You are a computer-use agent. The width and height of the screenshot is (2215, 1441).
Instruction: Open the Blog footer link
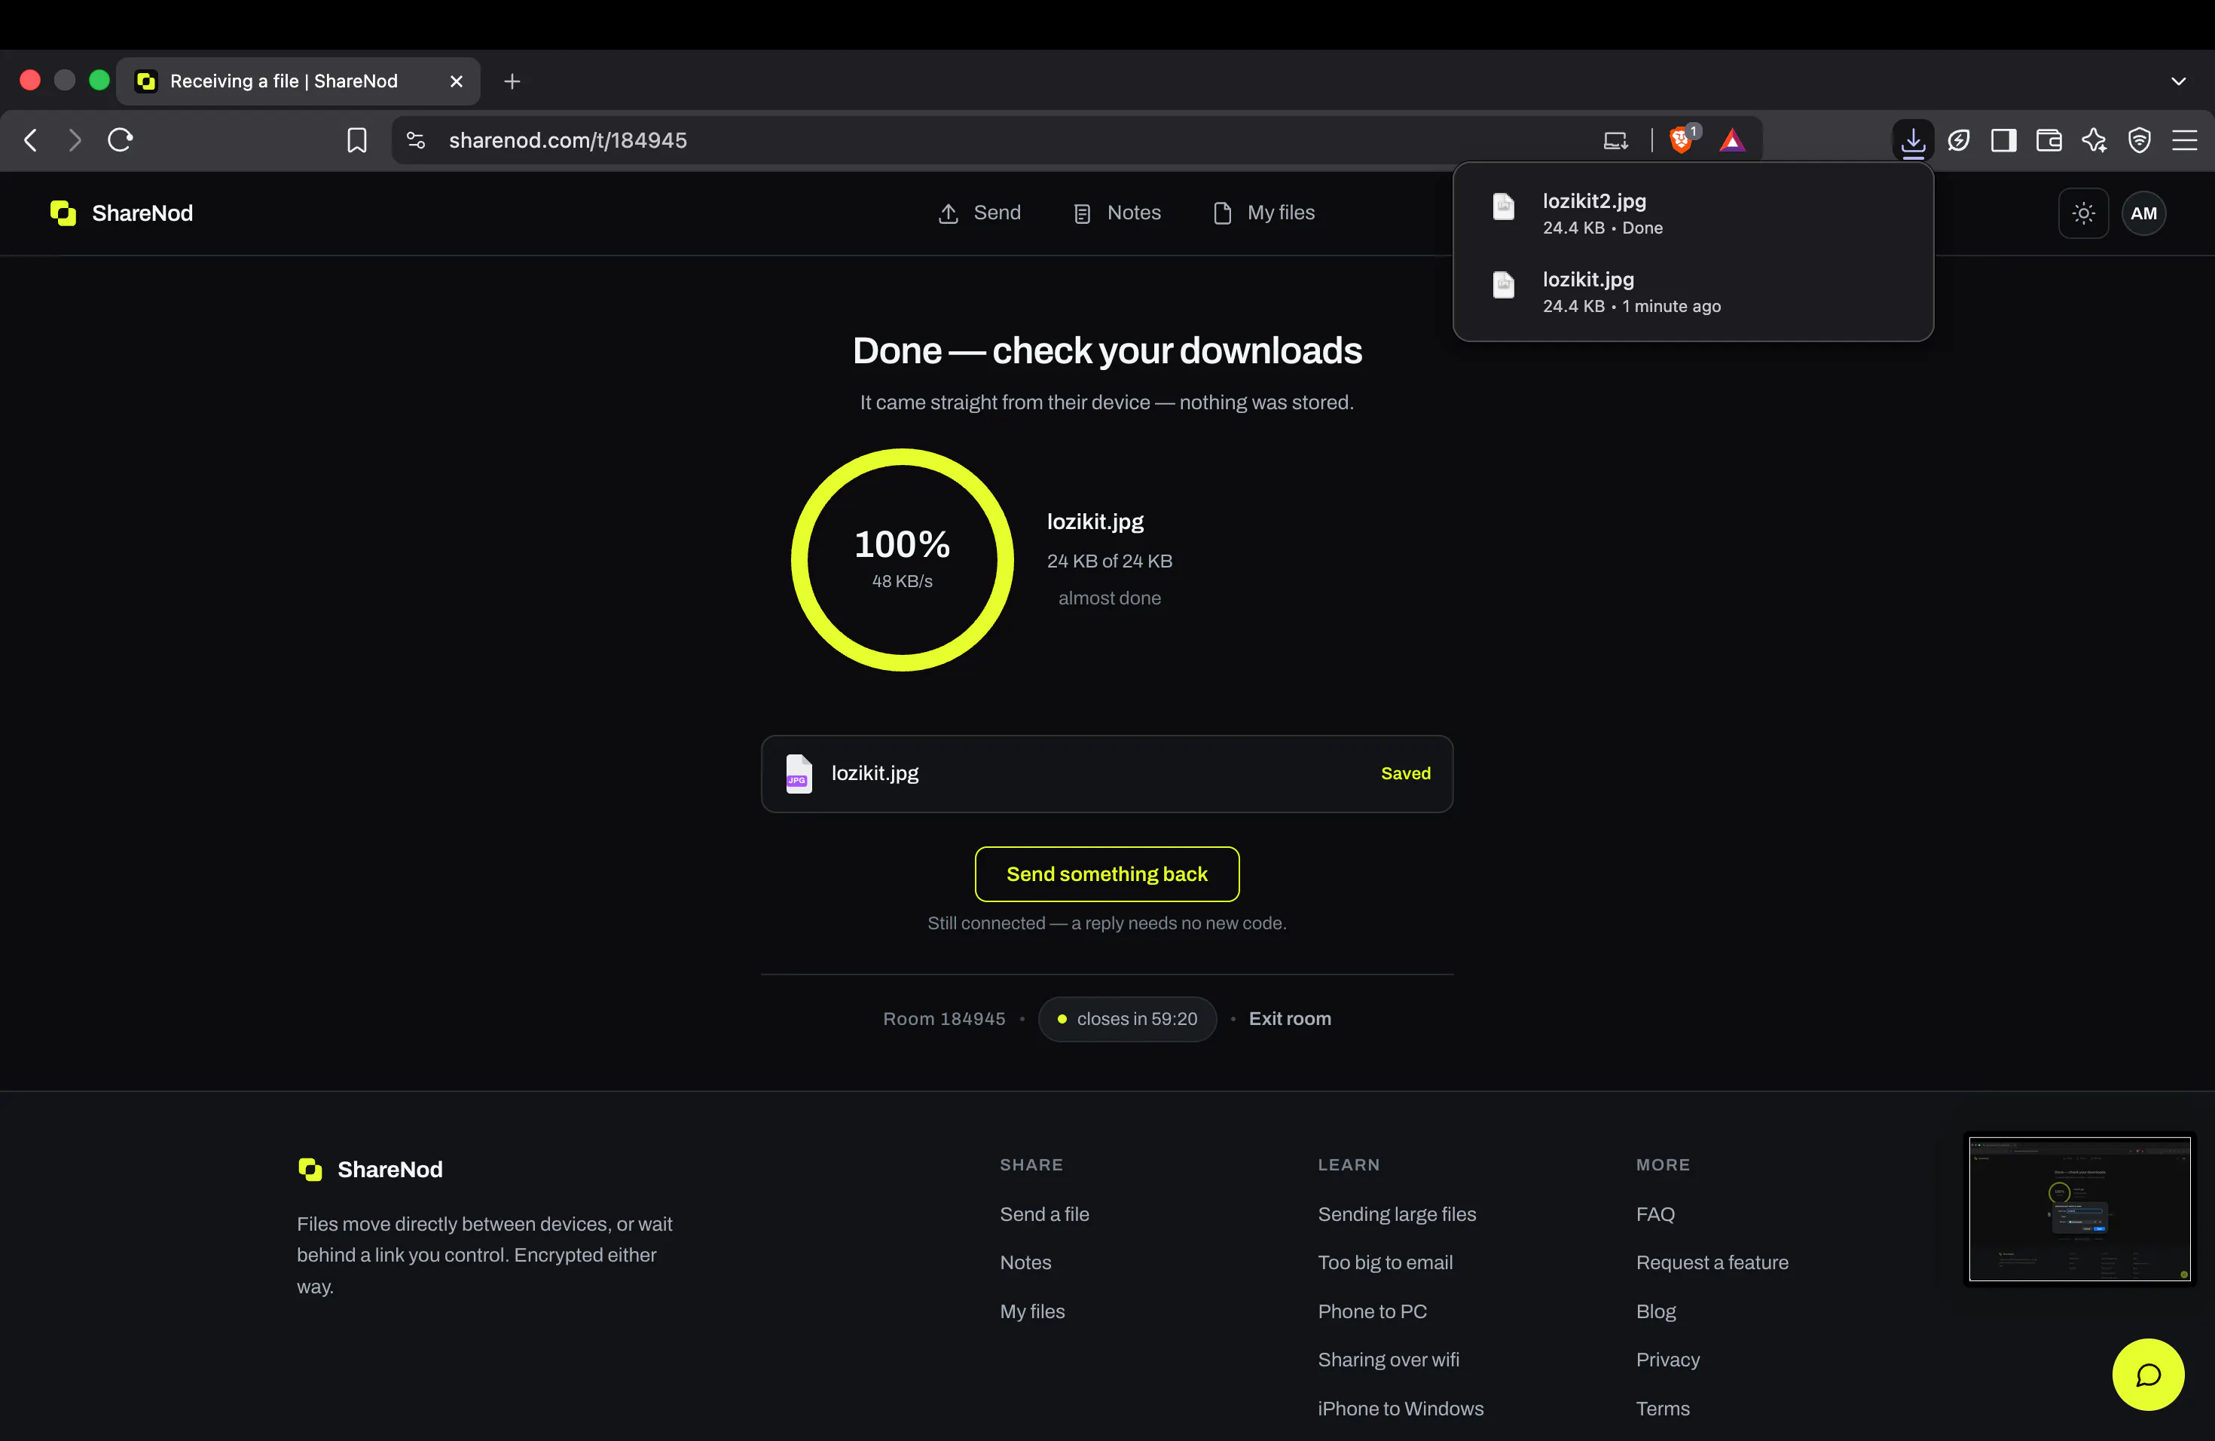1656,1311
